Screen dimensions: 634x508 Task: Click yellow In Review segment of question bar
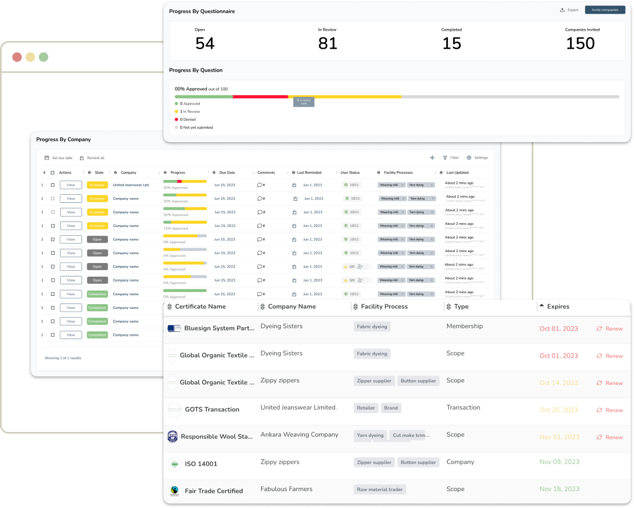tap(345, 97)
